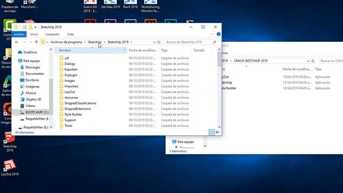Open the Compartir ribbon tab
This screenshot has width=343, height=193.
pos(53,34)
